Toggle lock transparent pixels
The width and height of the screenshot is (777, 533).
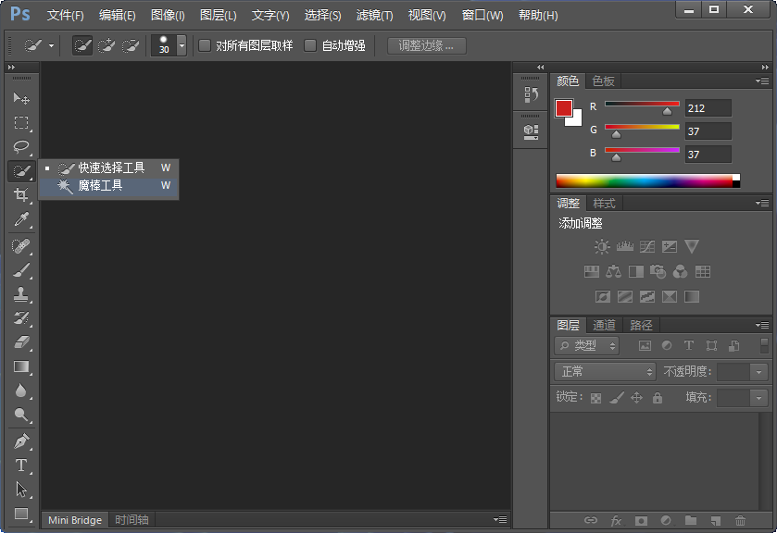click(596, 398)
